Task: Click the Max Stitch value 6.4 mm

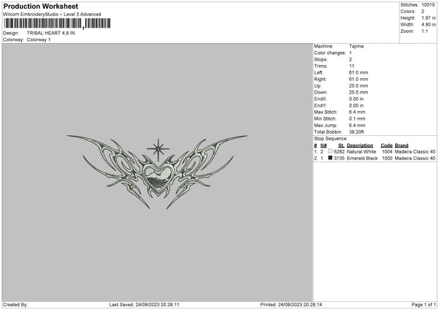Action: tap(357, 112)
